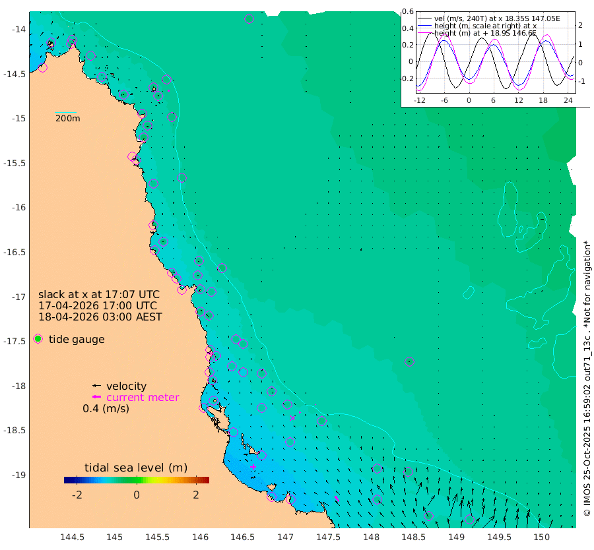Click the '0.4 (m/s)' velocity scale text
Screen dimensions: 594x550
click(x=106, y=409)
